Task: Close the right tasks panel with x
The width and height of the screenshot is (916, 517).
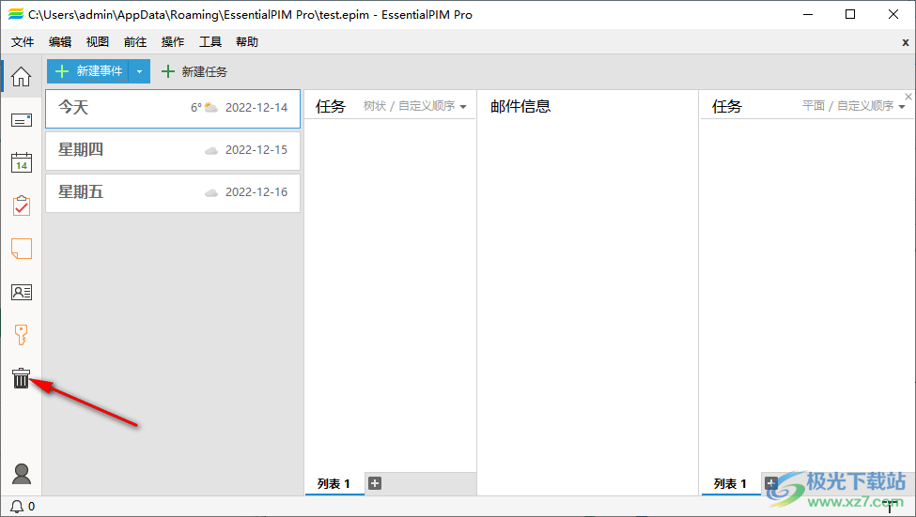Action: tap(908, 97)
